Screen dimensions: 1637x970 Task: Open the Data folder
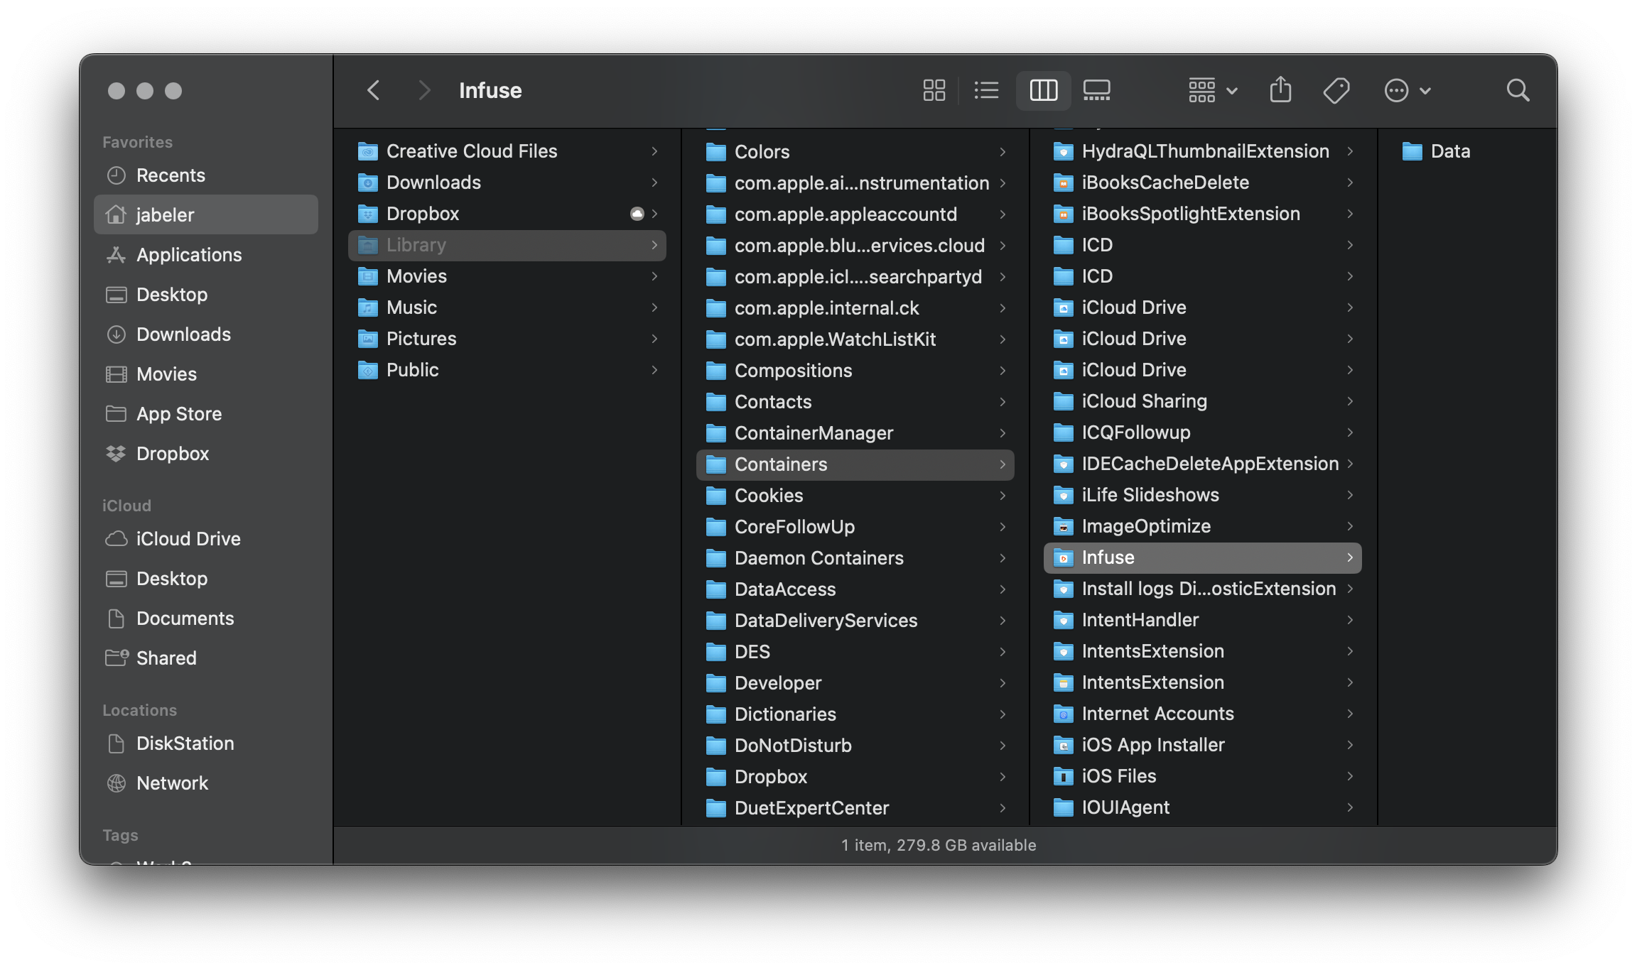click(x=1449, y=151)
